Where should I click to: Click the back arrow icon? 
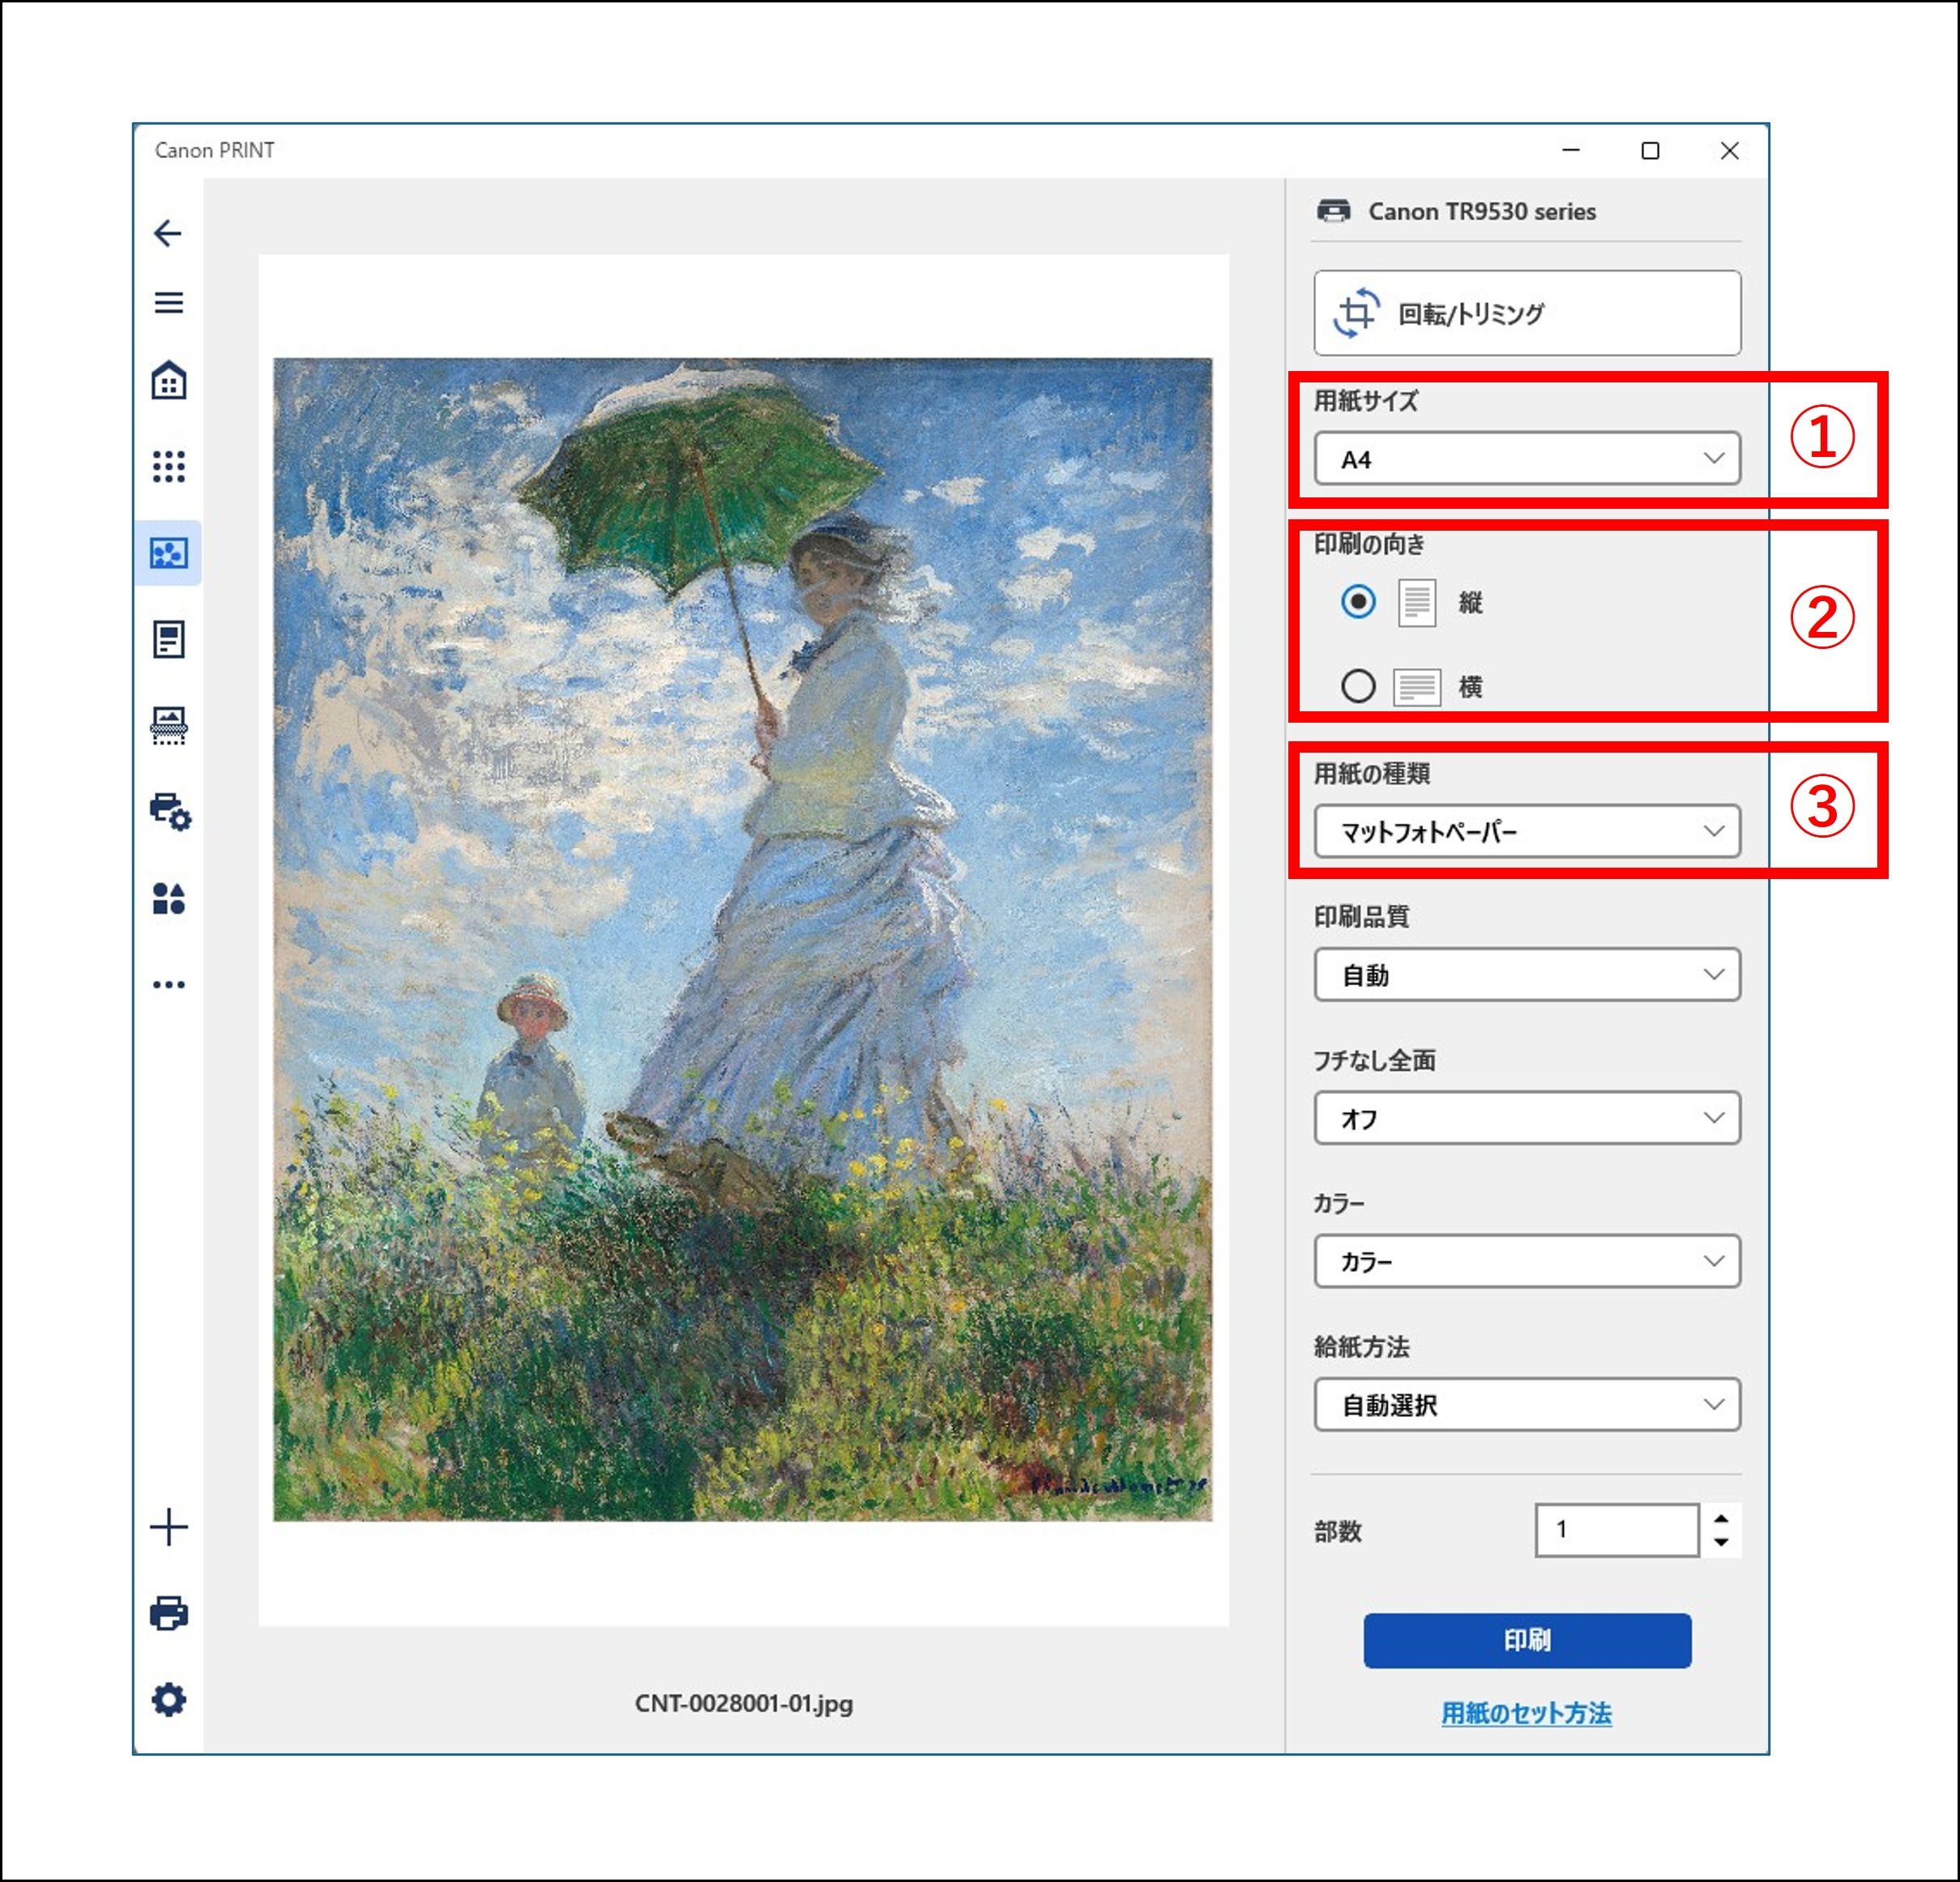[168, 233]
